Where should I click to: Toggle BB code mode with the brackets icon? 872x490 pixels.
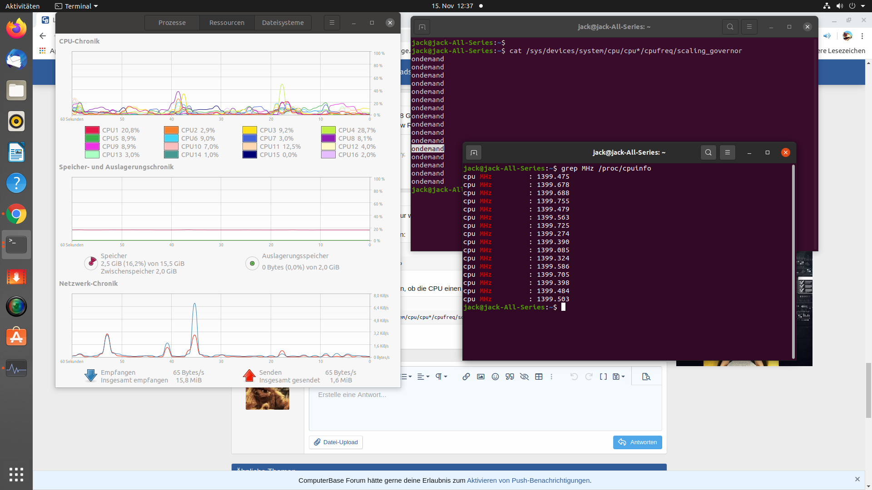tap(603, 377)
